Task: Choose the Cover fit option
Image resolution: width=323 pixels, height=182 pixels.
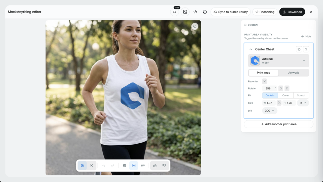Action: click(x=285, y=95)
